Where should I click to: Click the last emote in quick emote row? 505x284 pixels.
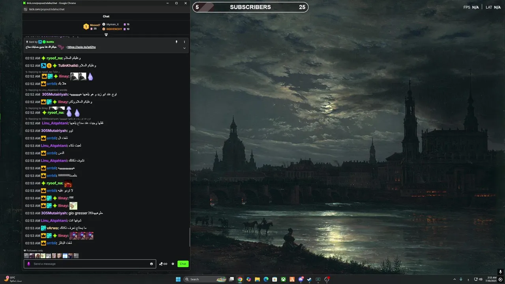click(76, 256)
